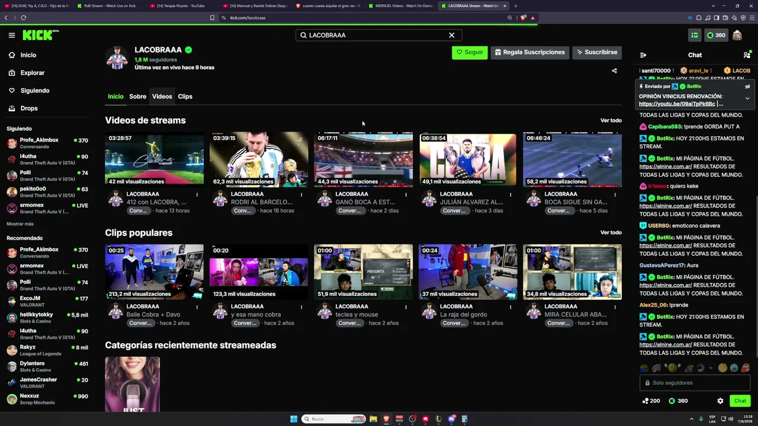Image resolution: width=758 pixels, height=426 pixels.
Task: Open the share channel icon
Action: [x=614, y=71]
